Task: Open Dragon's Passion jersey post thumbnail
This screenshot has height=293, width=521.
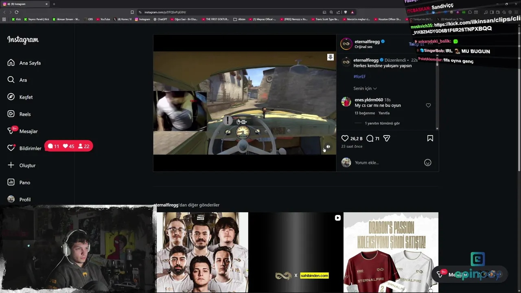Action: coord(391,252)
